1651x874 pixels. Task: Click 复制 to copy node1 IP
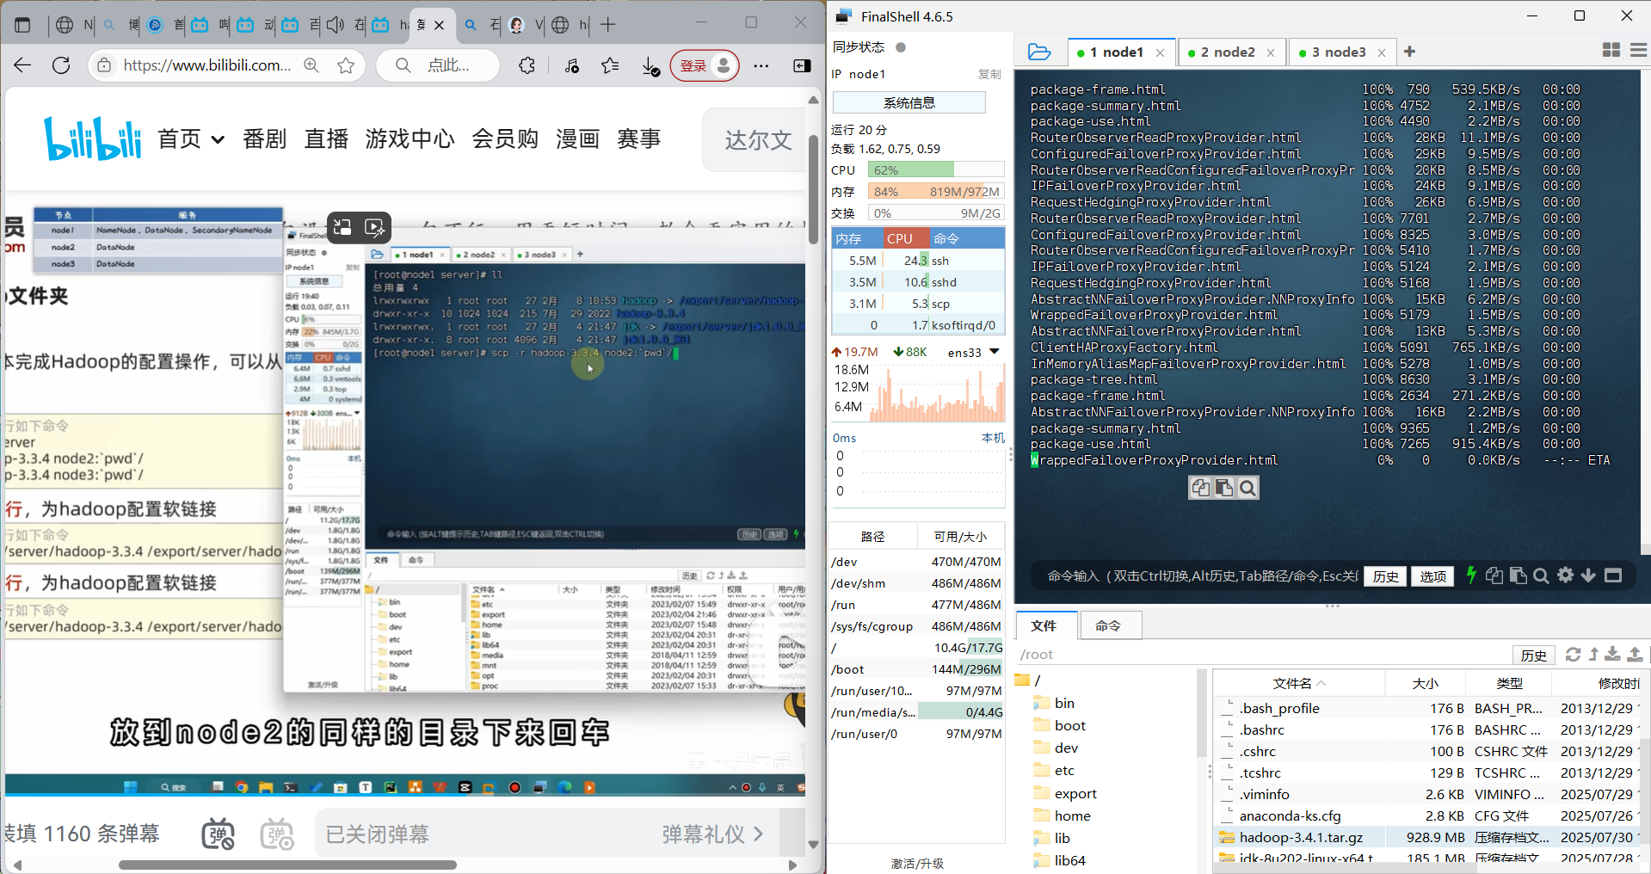(x=989, y=74)
